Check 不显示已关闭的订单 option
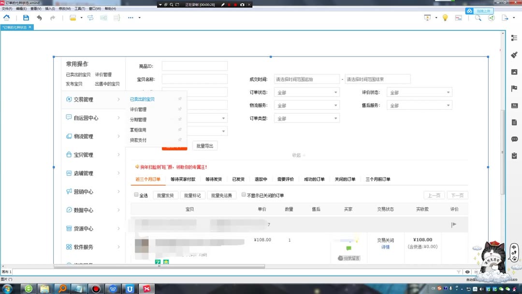The image size is (522, 294). click(x=243, y=194)
